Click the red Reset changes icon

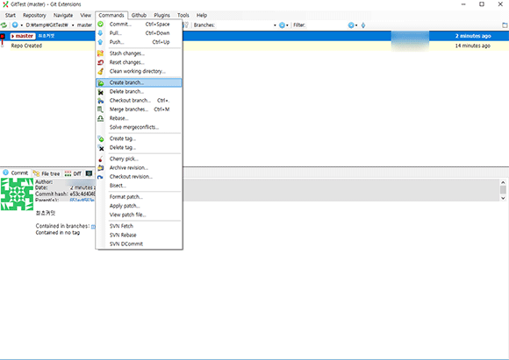click(x=101, y=62)
